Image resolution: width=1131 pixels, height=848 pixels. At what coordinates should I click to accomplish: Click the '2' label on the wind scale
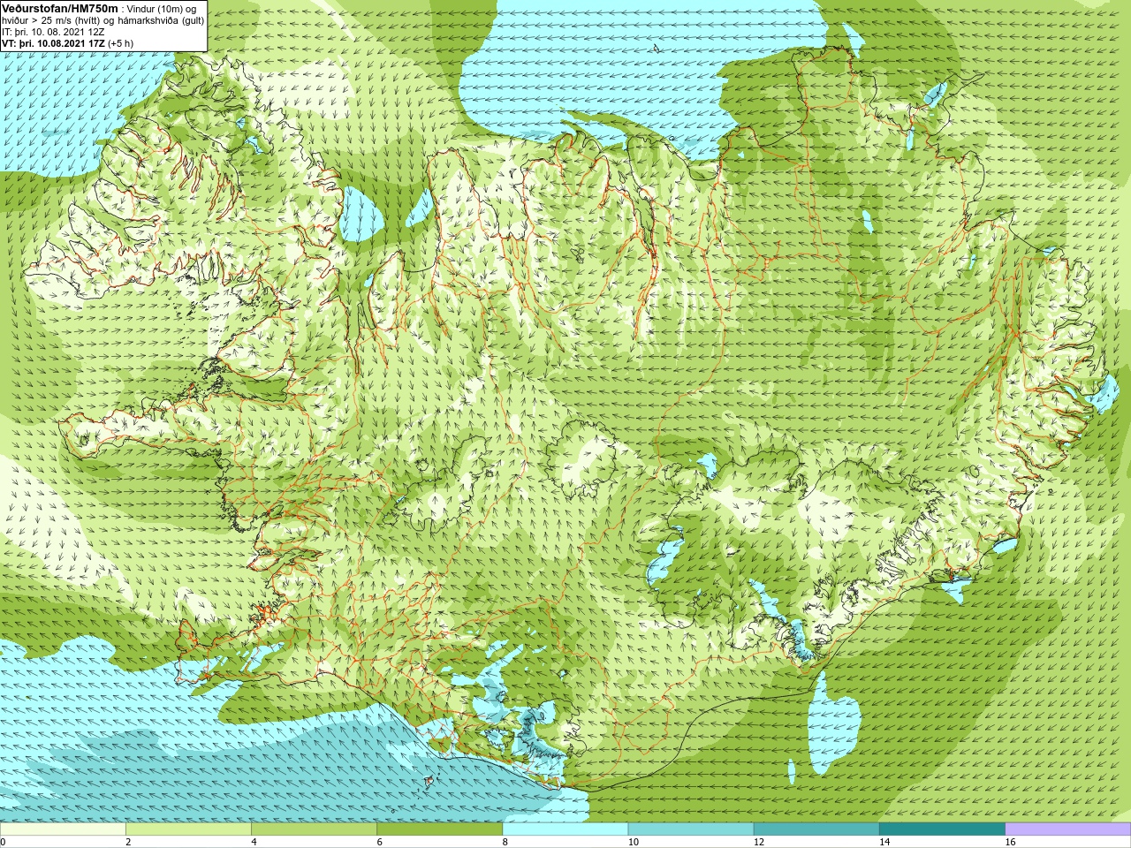click(x=129, y=842)
